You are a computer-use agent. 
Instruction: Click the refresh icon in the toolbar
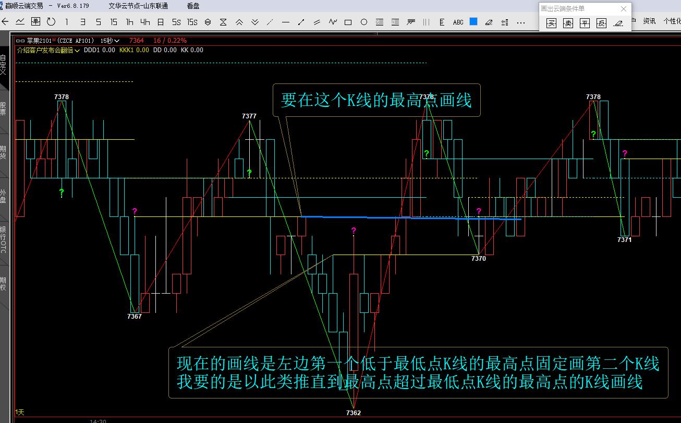51,22
